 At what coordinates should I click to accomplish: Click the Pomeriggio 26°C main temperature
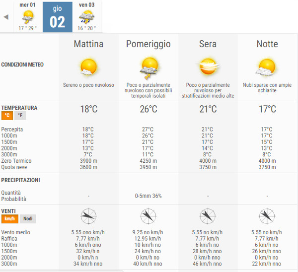pos(149,109)
